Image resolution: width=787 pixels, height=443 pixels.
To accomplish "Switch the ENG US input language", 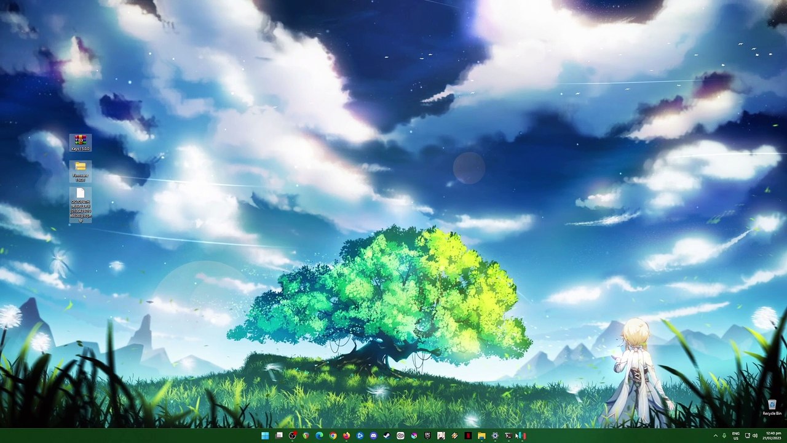I will coord(736,436).
